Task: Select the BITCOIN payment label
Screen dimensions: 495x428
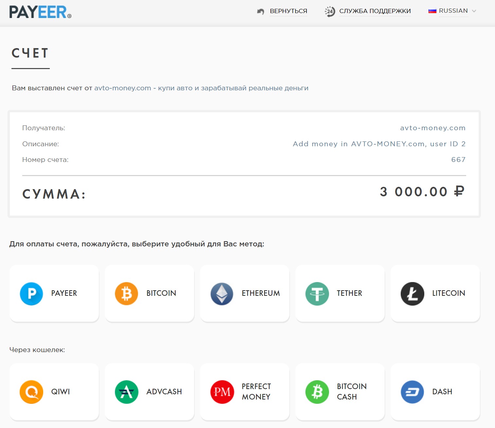Action: (x=161, y=293)
